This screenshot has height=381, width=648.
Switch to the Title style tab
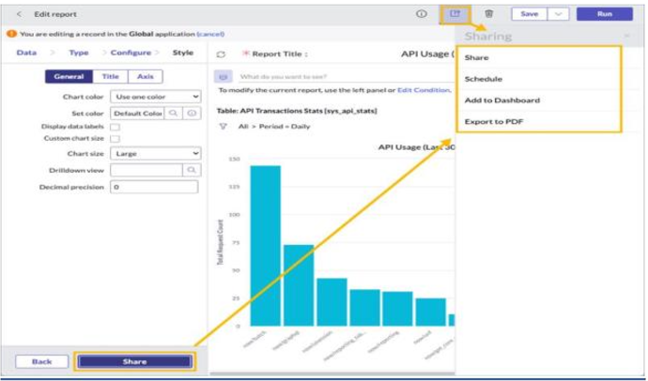(110, 76)
